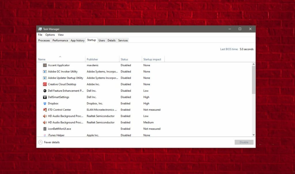Switch to the Services tab
The width and height of the screenshot is (295, 174).
click(x=123, y=40)
